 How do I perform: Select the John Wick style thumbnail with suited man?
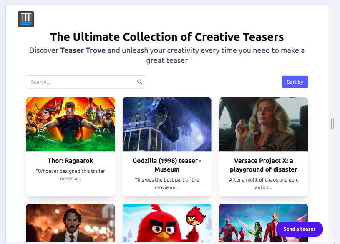click(71, 223)
